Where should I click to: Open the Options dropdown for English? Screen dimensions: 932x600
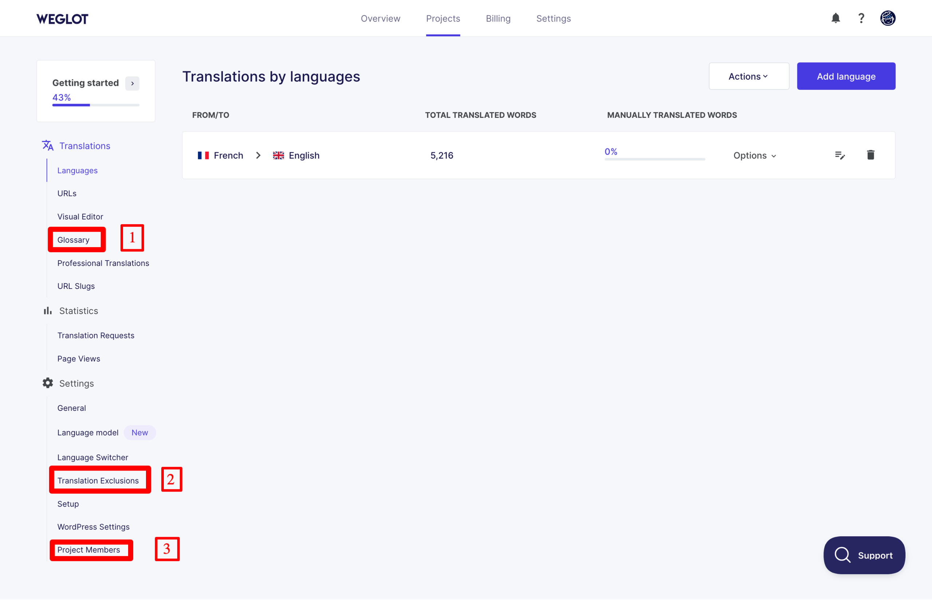click(754, 155)
